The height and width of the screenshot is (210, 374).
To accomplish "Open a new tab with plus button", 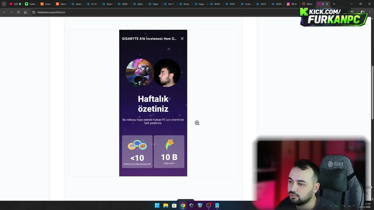I will 334,4.
